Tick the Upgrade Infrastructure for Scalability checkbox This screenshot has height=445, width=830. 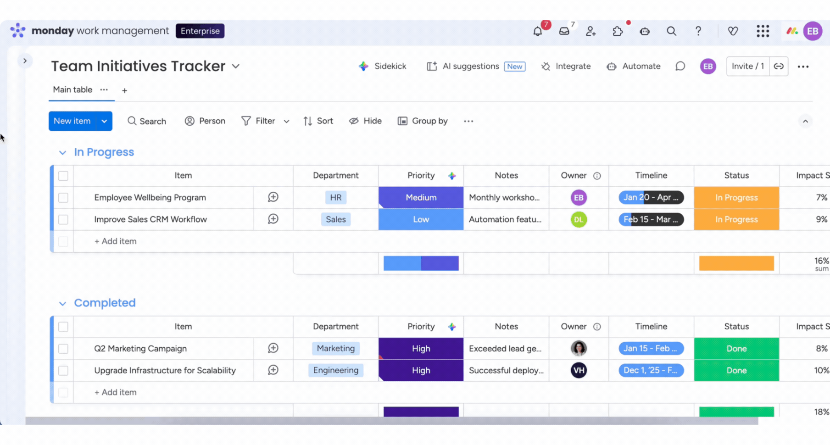coord(63,371)
